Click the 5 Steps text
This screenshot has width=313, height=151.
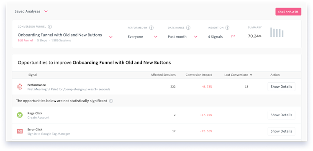click(42, 41)
